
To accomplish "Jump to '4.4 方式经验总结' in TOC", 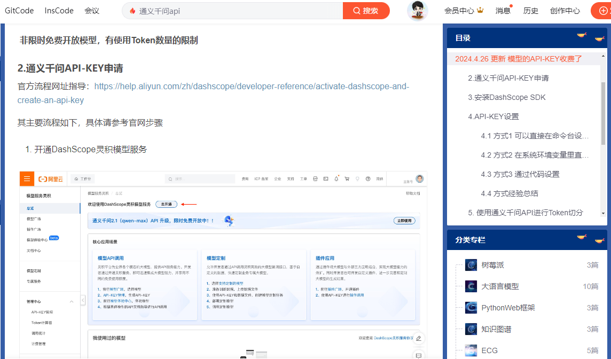I will coord(510,193).
